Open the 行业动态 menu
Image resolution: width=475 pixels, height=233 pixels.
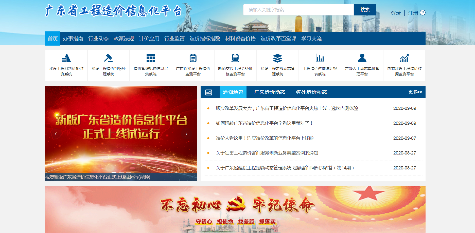98,38
